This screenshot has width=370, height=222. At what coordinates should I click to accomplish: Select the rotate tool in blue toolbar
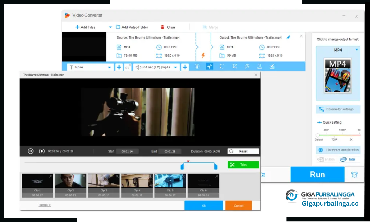[222, 66]
